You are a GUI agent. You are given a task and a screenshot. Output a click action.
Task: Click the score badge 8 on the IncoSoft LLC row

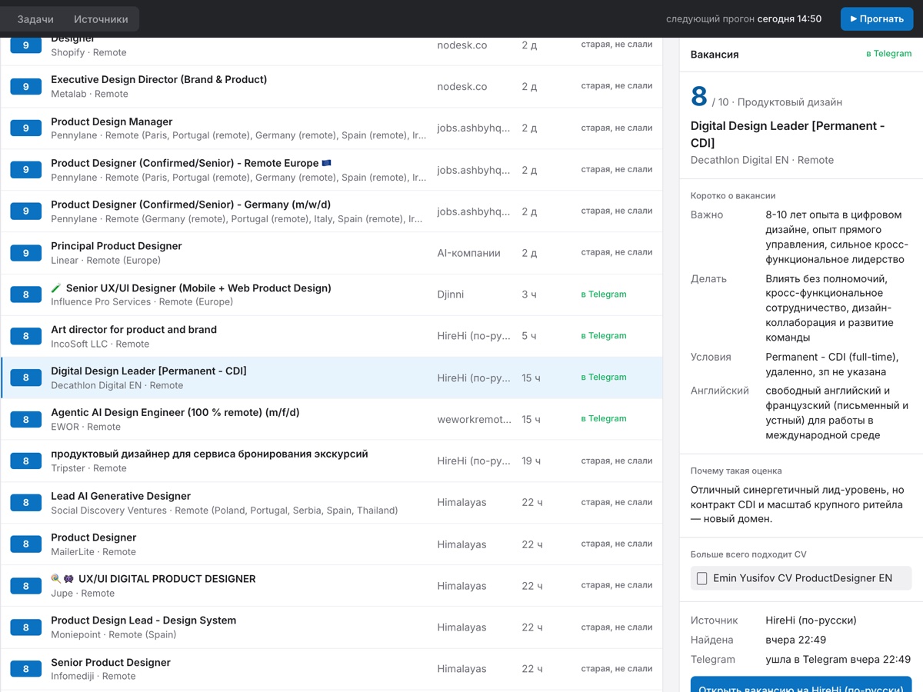[25, 336]
